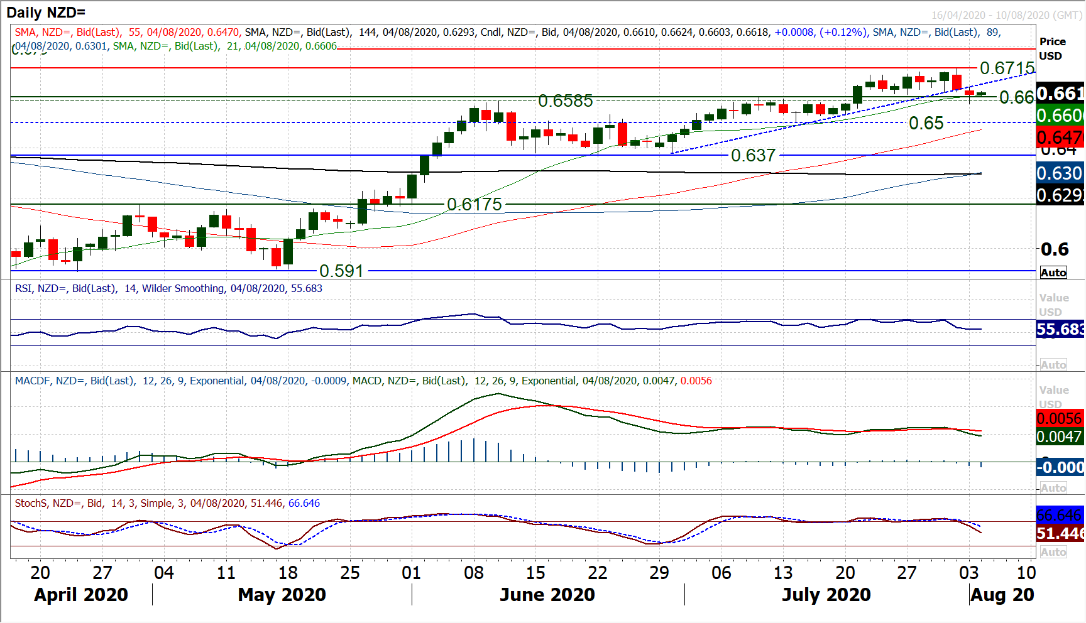Select the 0.6715 resistance level label
1086x623 pixels.
(x=1007, y=68)
